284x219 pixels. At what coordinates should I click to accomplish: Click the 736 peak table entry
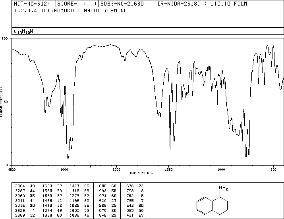pos(135,200)
